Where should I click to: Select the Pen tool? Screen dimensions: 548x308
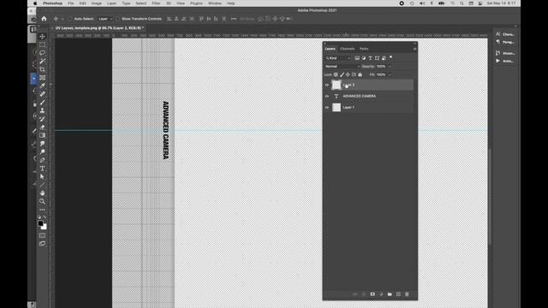[x=42, y=160]
